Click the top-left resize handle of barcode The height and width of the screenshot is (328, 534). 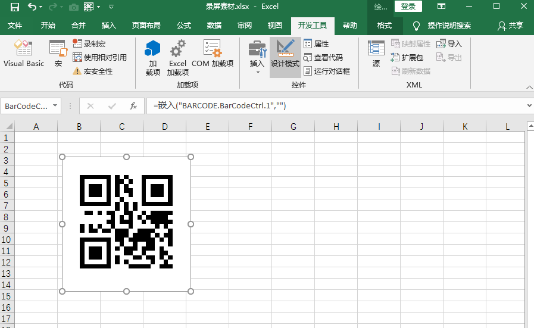click(x=62, y=157)
